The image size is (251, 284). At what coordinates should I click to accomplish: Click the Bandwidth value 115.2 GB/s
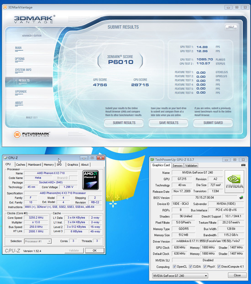(231, 235)
